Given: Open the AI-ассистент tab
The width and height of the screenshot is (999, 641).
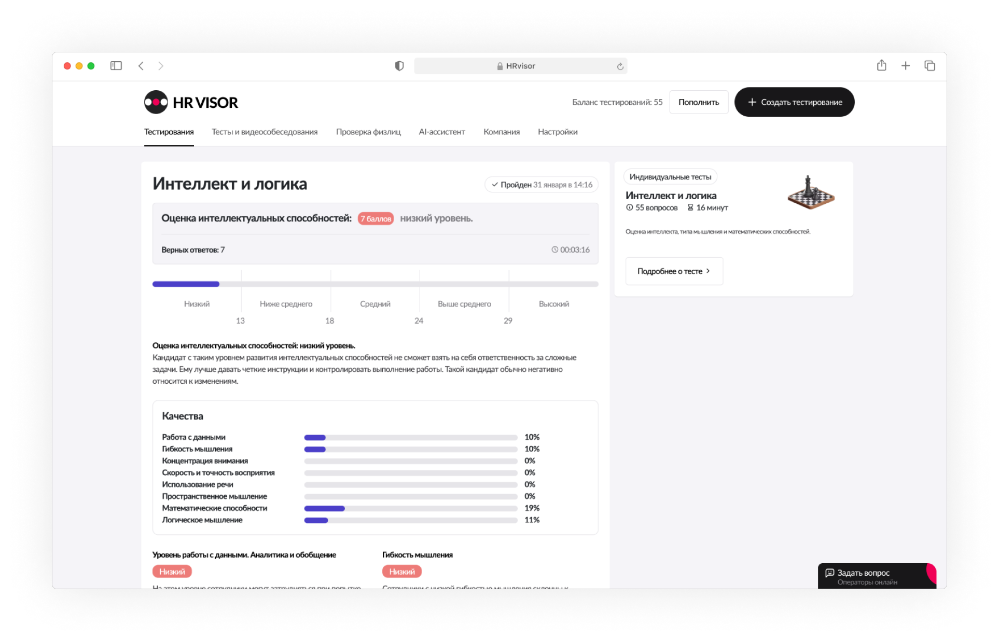Looking at the screenshot, I should point(441,132).
